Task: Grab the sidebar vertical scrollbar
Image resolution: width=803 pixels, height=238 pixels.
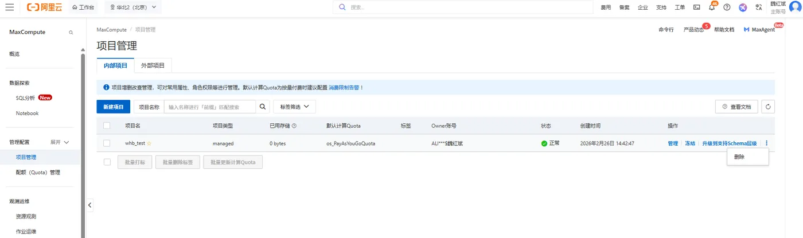Action: (x=83, y=145)
